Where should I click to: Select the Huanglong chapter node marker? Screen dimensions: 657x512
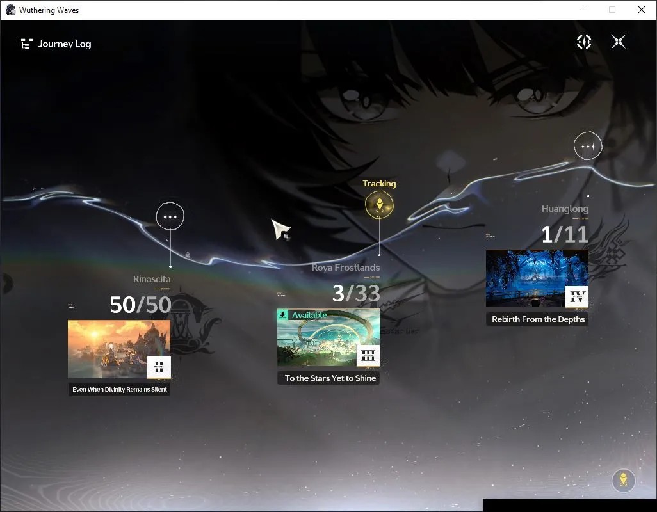click(588, 146)
